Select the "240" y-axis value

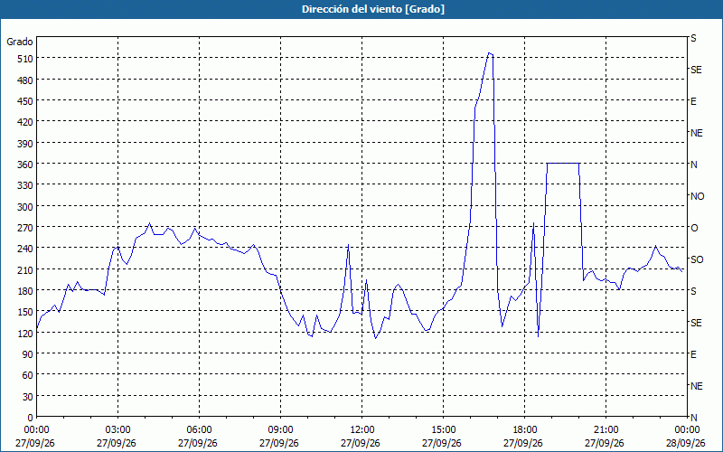click(x=25, y=249)
